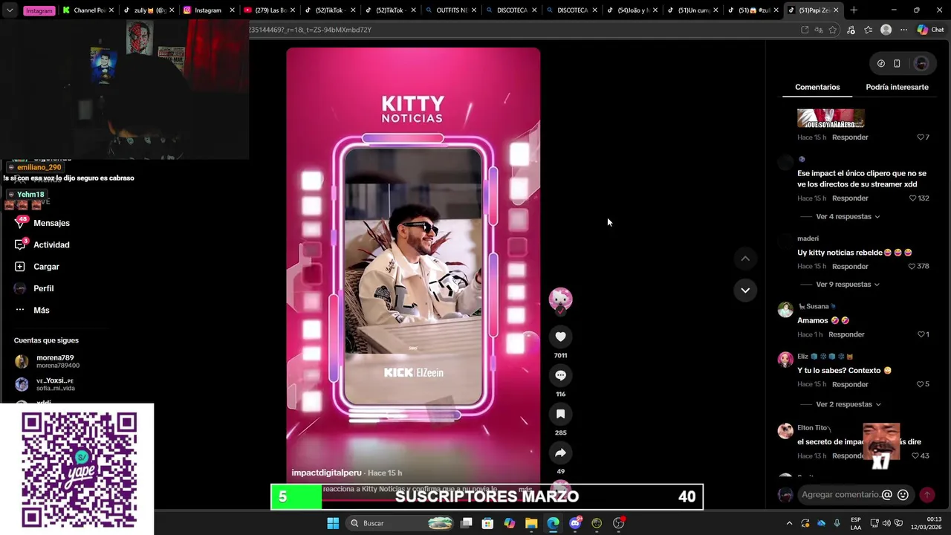Reply to maderi's kitty noticias comment
The height and width of the screenshot is (535, 951).
[850, 266]
